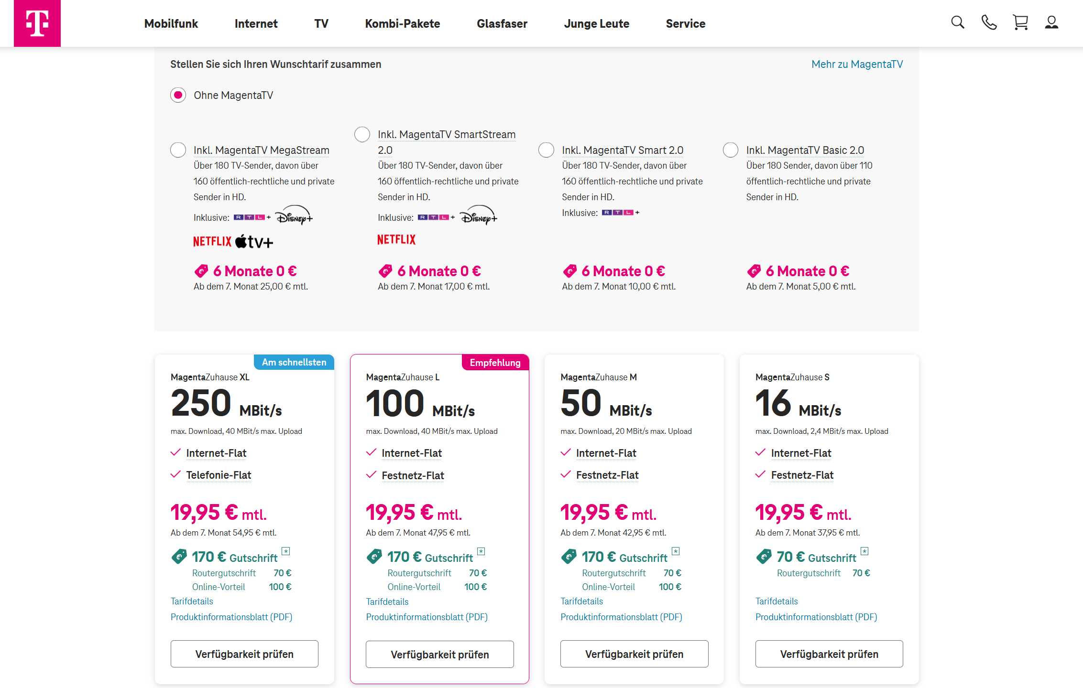This screenshot has height=688, width=1083.
Task: Select Inkl. MagentaTV MegaStream option
Action: (178, 150)
